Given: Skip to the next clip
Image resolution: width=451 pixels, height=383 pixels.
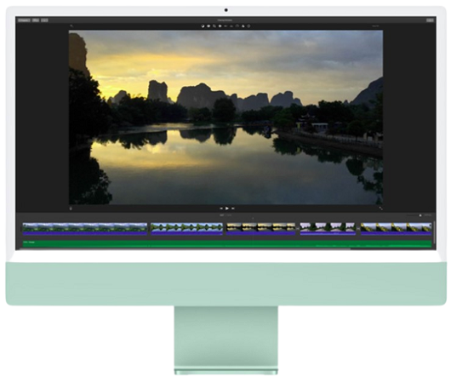Looking at the screenshot, I should tap(233, 209).
